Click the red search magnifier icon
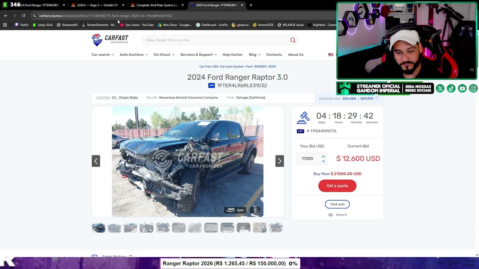This screenshot has width=479, height=269. coord(293,40)
